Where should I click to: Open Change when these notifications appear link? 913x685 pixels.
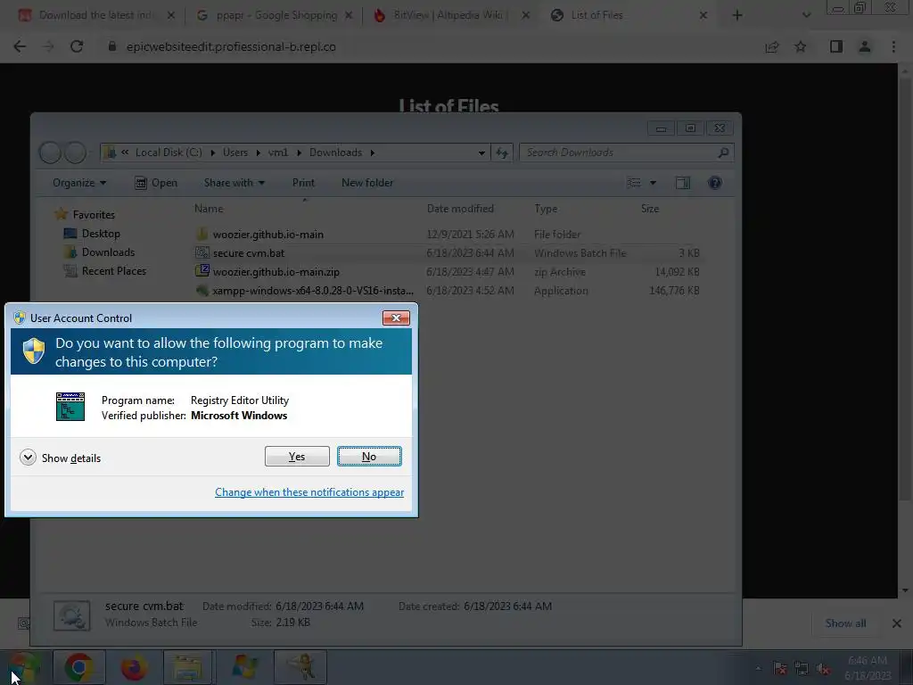tap(309, 492)
